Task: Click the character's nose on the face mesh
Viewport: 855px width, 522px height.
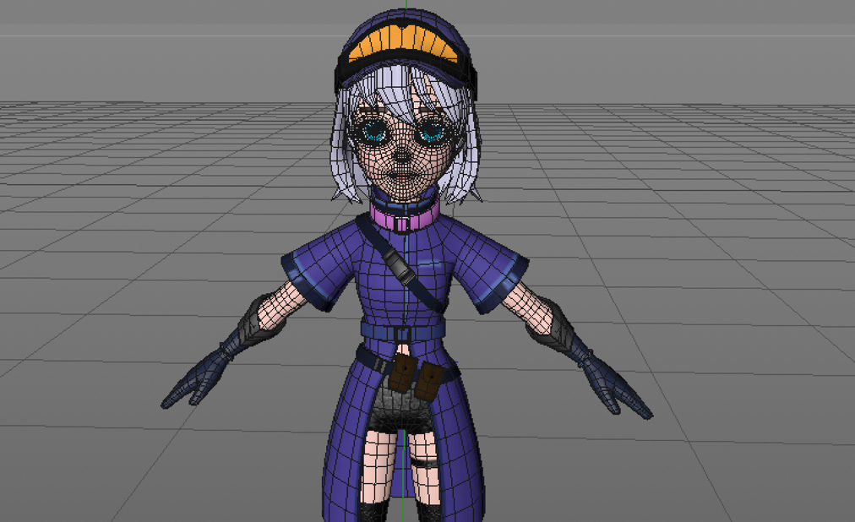Action: 403,155
